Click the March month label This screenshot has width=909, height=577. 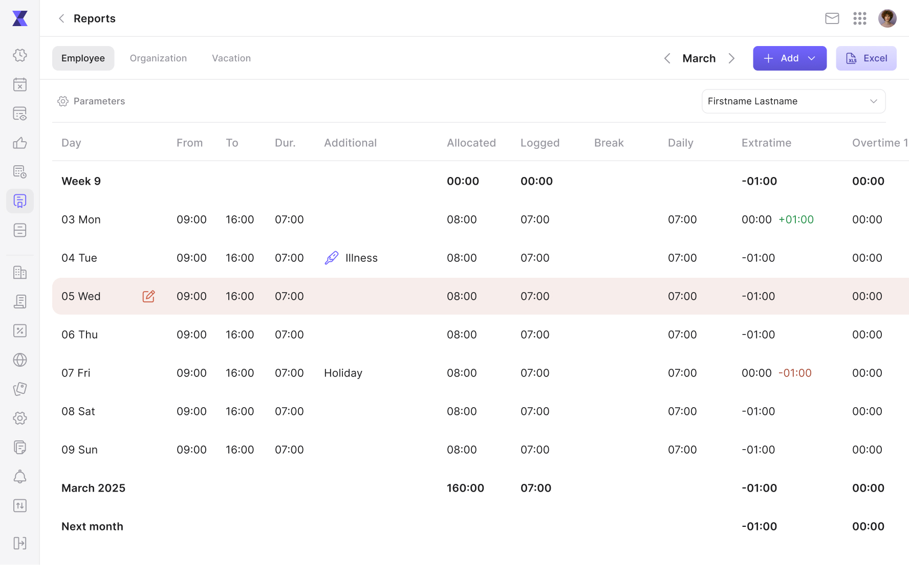tap(699, 58)
